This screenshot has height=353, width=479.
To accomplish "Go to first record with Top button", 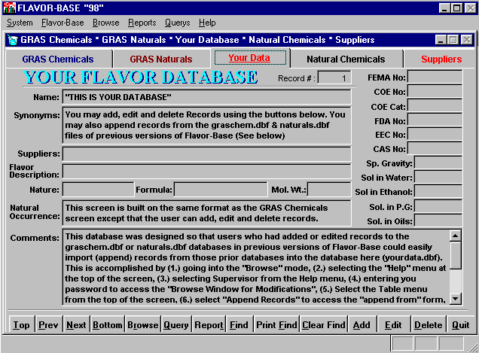I will tap(21, 325).
